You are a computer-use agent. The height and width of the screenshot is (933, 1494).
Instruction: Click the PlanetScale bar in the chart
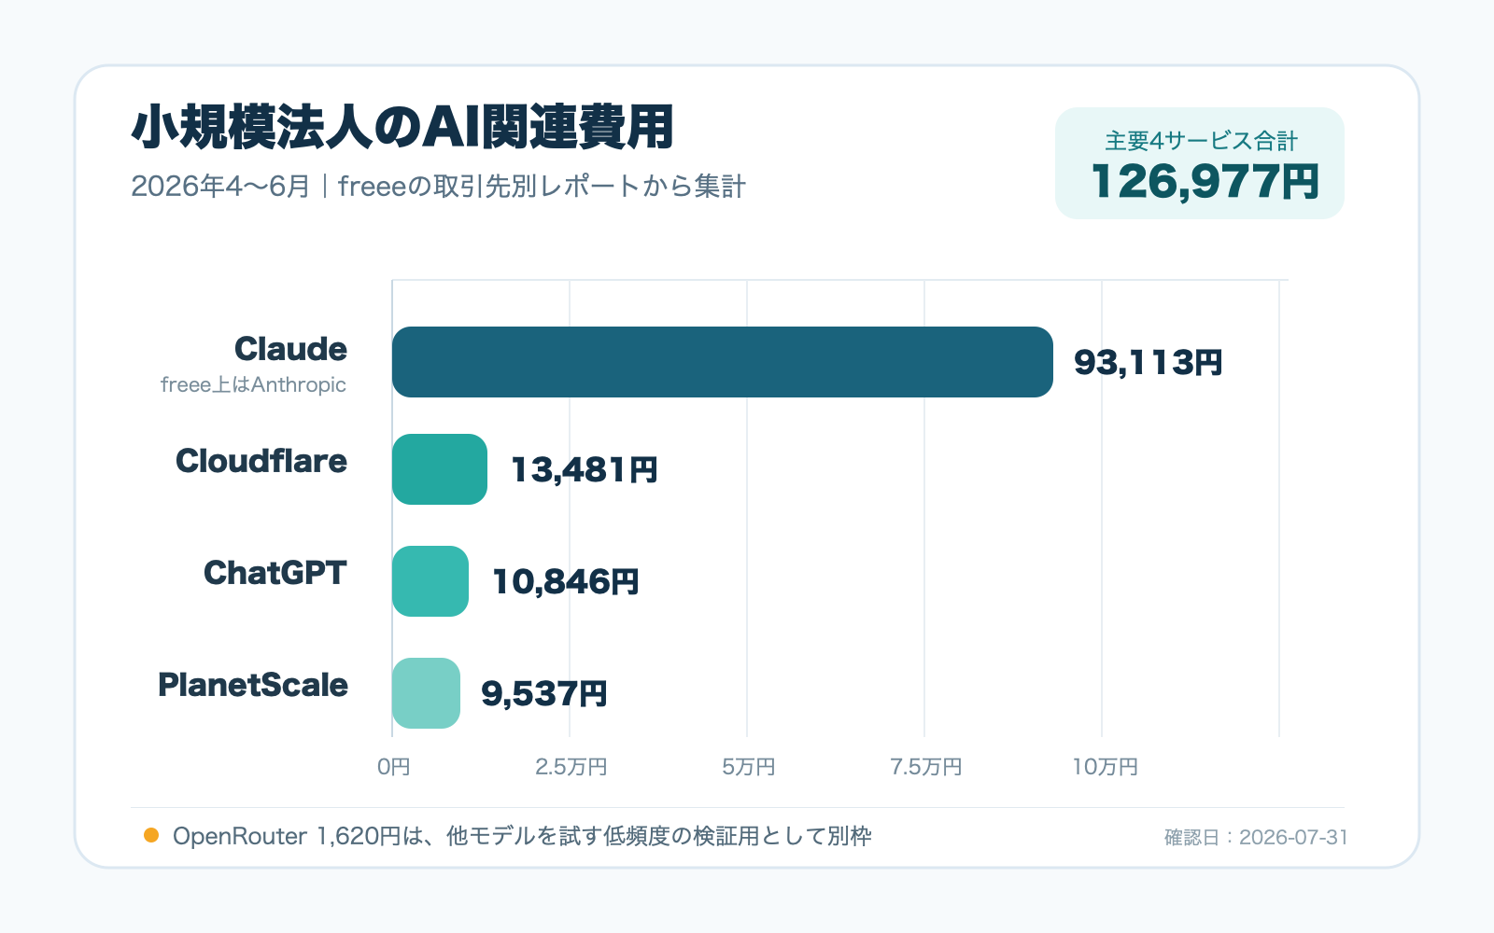426,693
